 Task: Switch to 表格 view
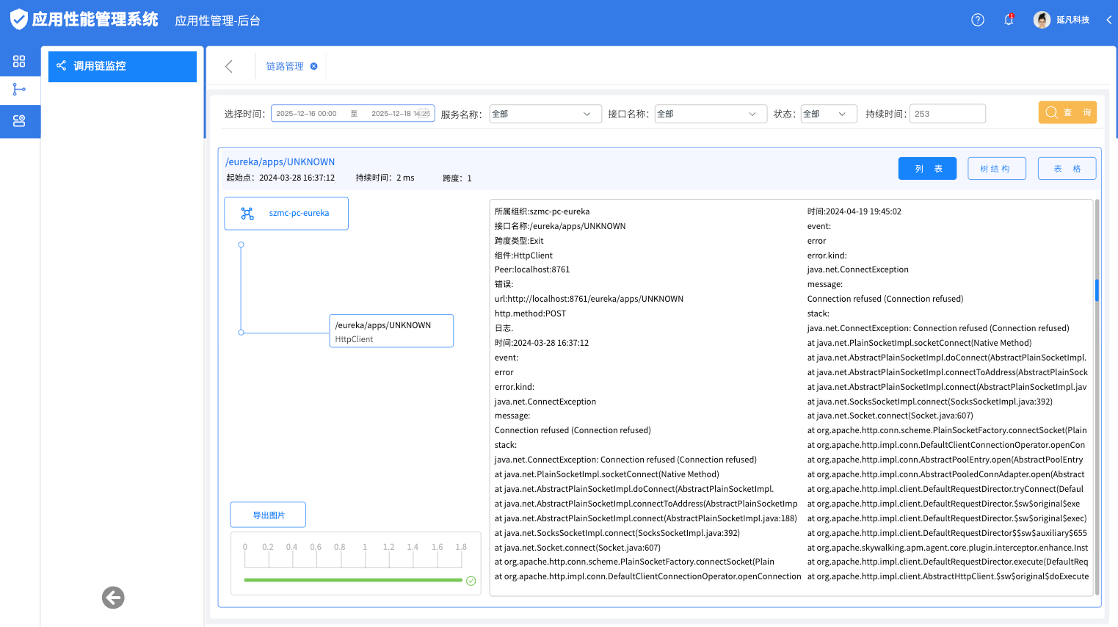(1067, 169)
